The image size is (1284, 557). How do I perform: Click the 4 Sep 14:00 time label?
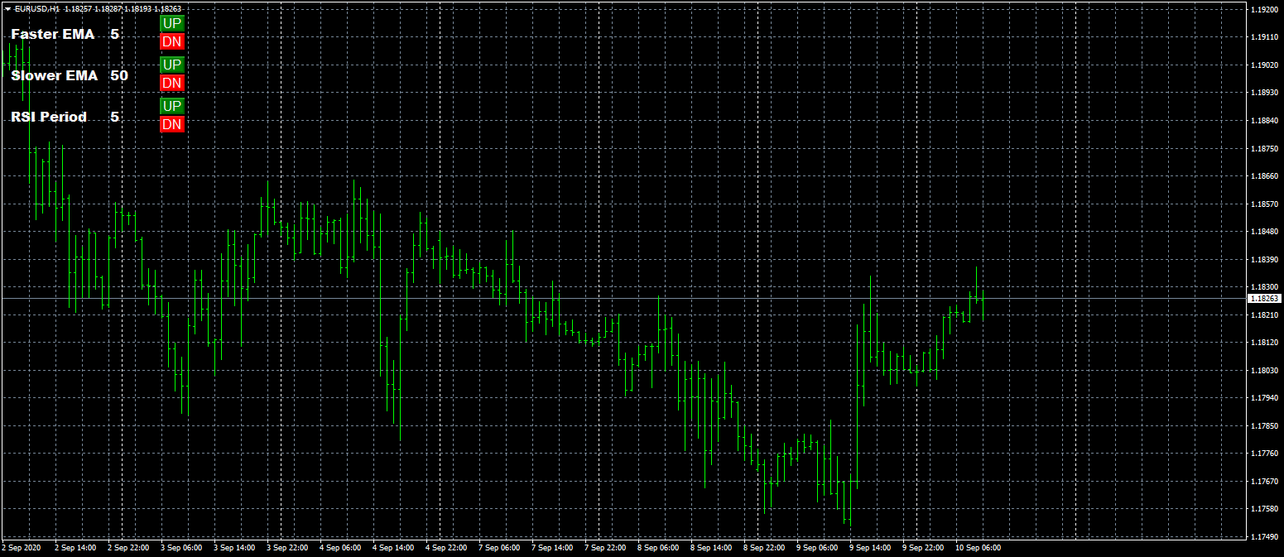(x=392, y=547)
